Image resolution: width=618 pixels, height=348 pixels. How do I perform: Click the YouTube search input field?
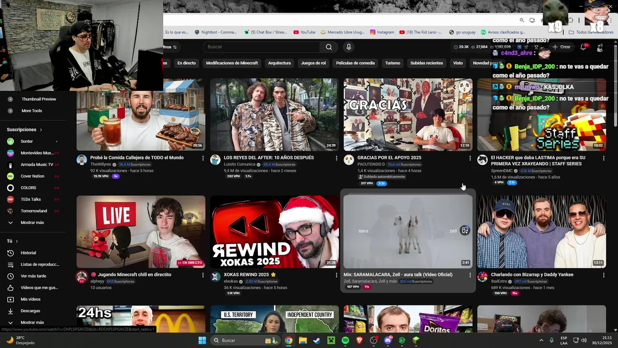261,47
